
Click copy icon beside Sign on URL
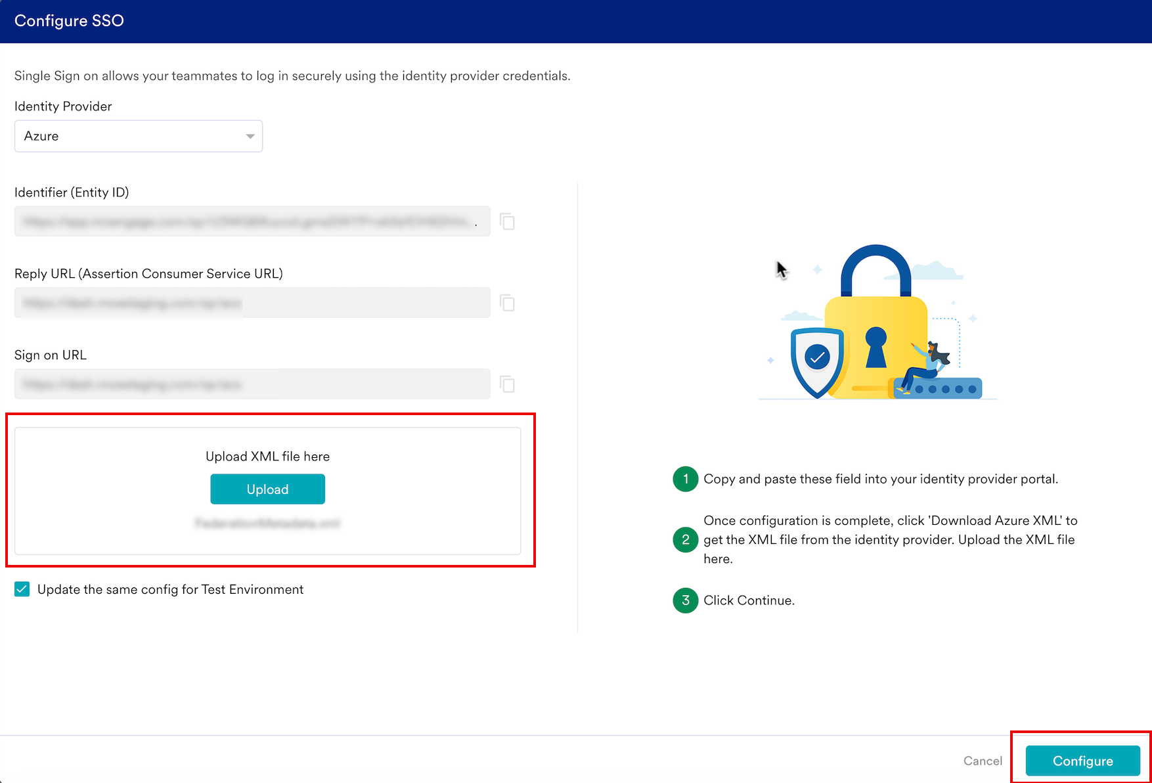pos(507,384)
